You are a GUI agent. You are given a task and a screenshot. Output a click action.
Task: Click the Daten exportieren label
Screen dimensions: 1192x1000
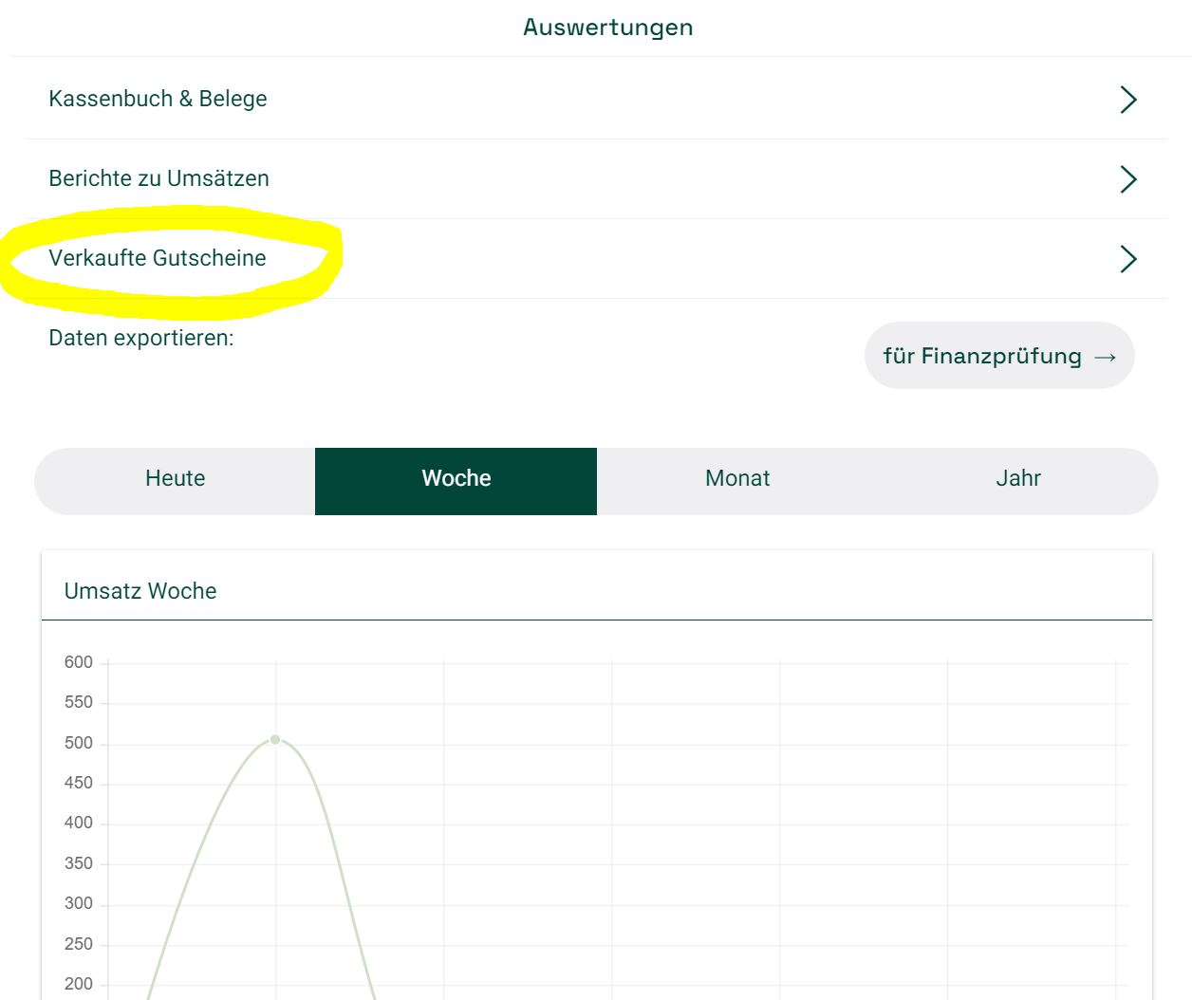click(x=141, y=338)
